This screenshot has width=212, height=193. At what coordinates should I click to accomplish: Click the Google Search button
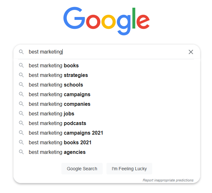click(82, 169)
